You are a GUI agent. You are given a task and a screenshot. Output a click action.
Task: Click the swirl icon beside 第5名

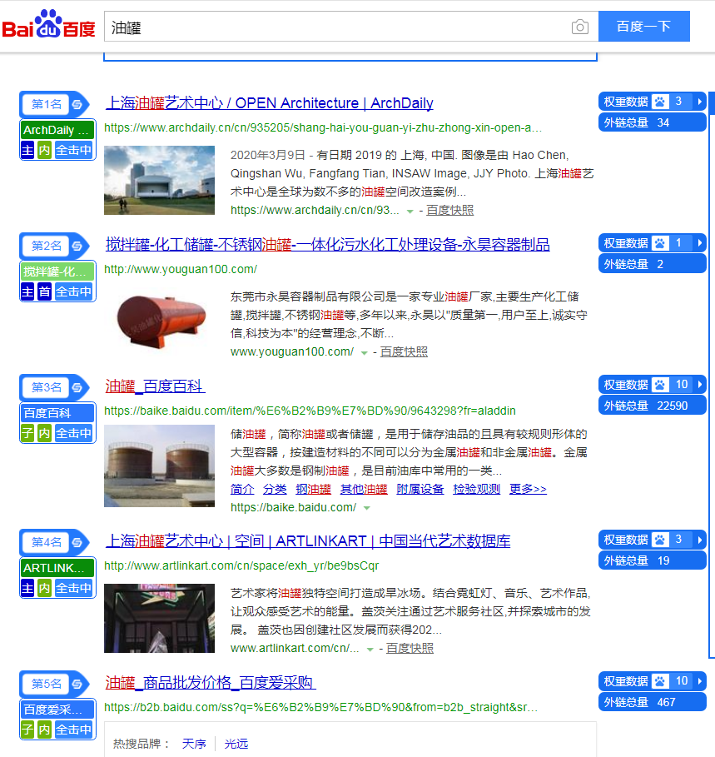coord(77,684)
